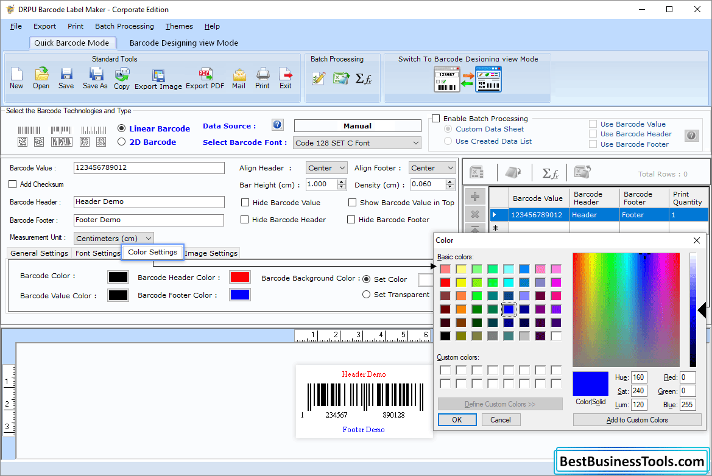
Task: Click Add to Custom Colors button
Action: [636, 419]
